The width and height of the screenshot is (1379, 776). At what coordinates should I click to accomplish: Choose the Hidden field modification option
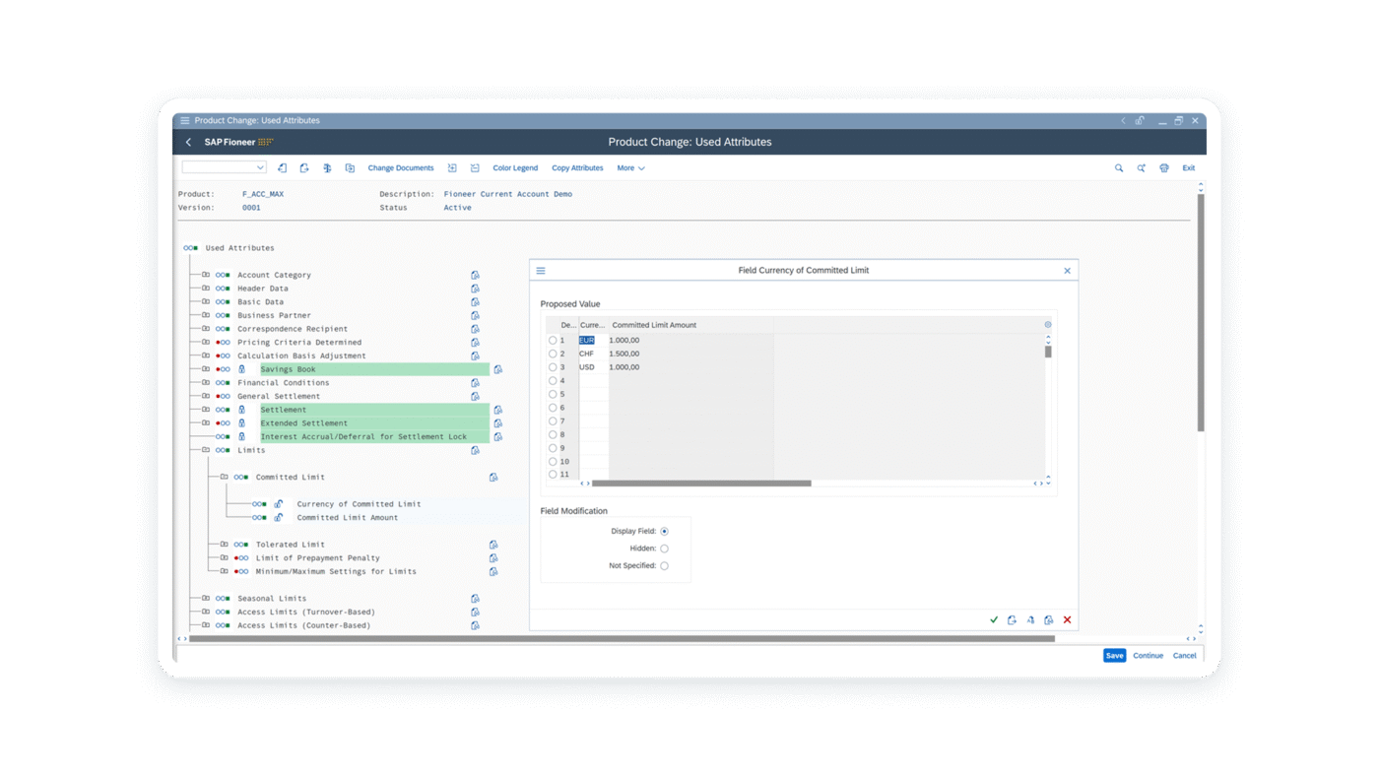665,548
